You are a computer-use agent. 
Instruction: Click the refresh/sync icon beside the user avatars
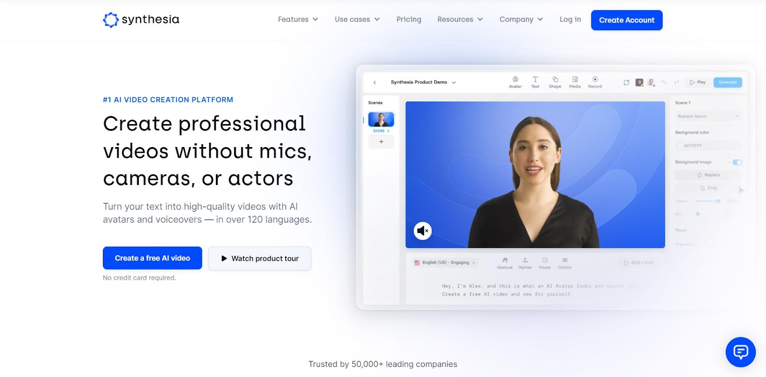click(626, 82)
